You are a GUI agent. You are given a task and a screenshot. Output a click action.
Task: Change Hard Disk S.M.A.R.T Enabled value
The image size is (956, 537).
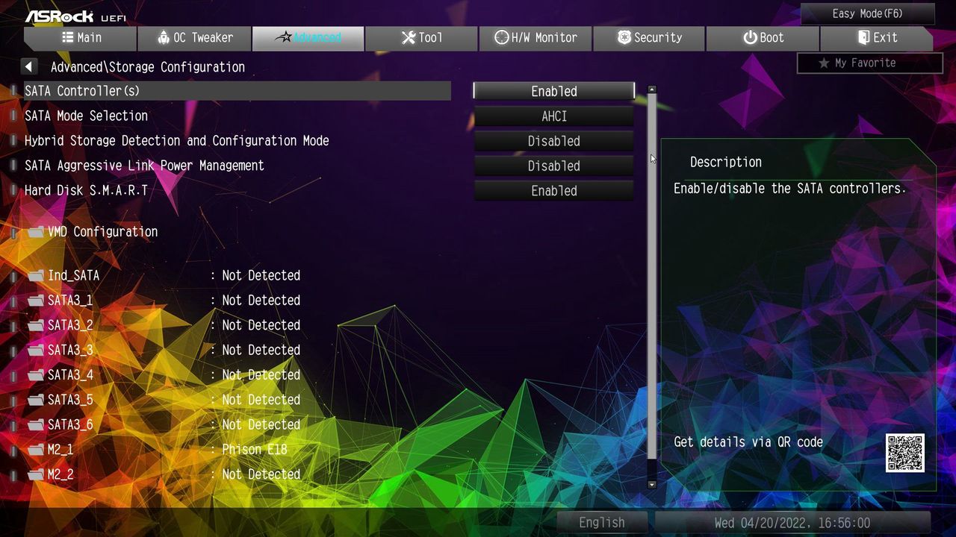point(554,191)
